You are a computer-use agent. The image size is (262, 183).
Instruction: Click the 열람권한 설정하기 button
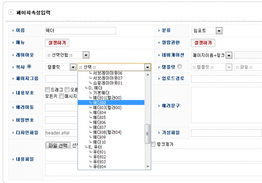click(203, 43)
